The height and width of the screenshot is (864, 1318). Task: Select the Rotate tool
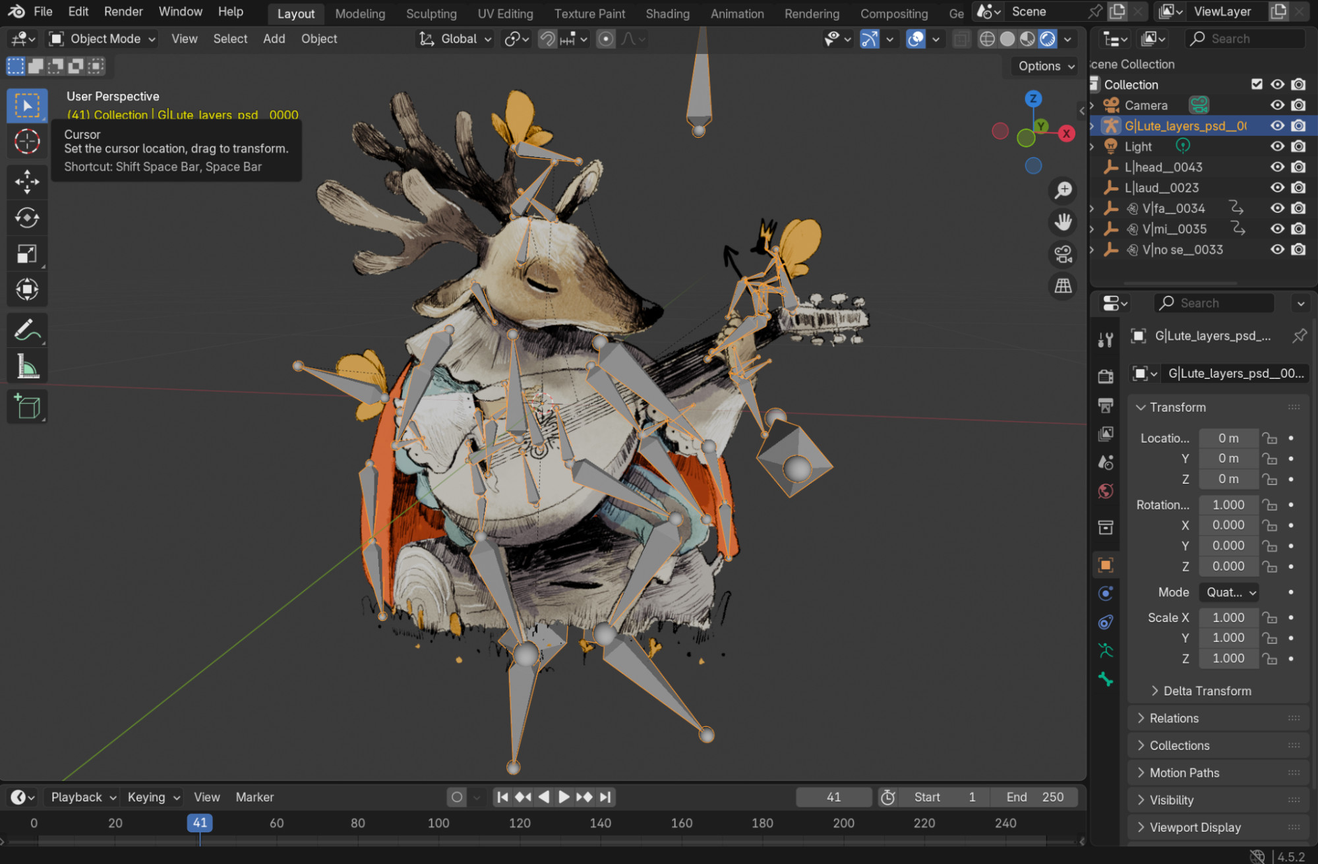[26, 217]
